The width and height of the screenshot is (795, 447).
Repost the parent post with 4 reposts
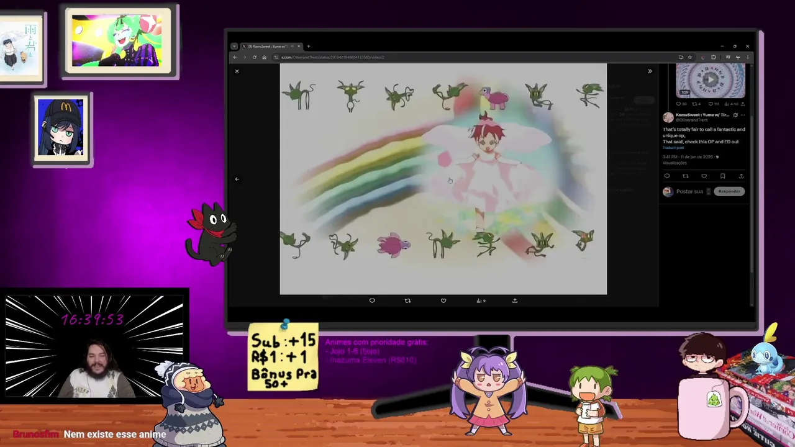point(696,104)
